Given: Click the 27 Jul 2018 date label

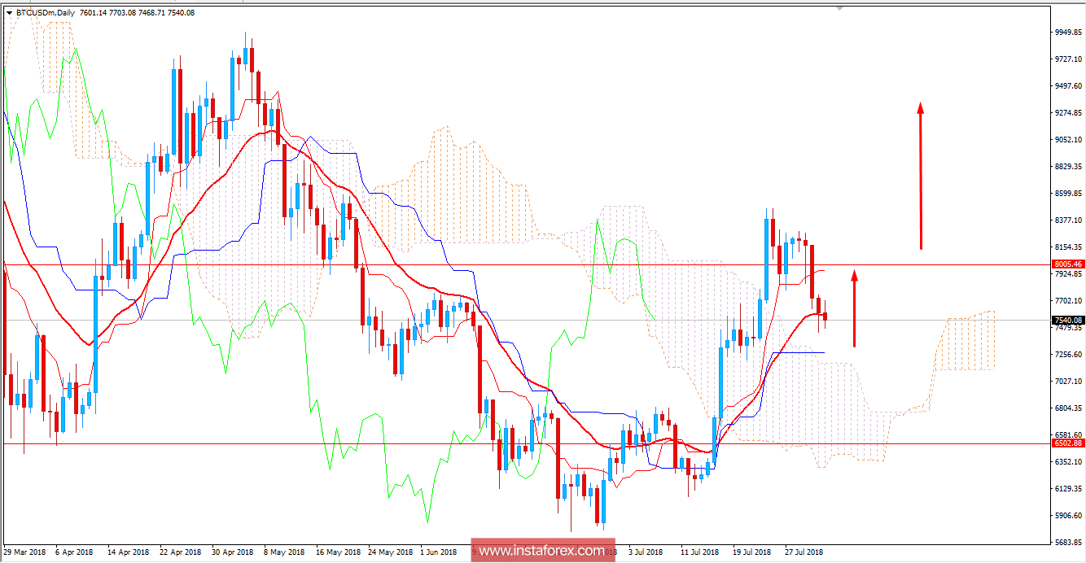Looking at the screenshot, I should point(805,552).
